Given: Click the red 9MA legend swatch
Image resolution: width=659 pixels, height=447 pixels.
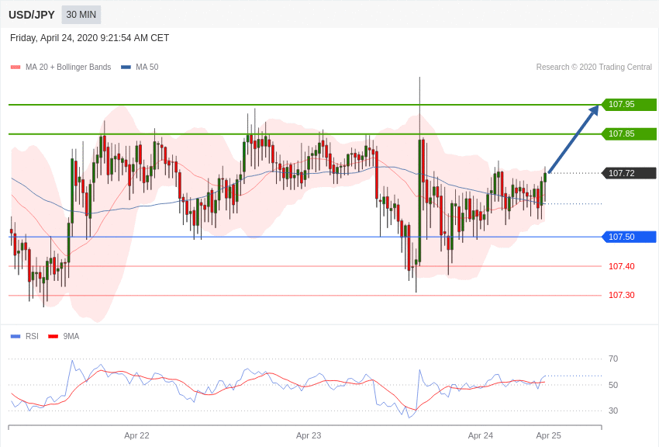Looking at the screenshot, I should point(53,336).
